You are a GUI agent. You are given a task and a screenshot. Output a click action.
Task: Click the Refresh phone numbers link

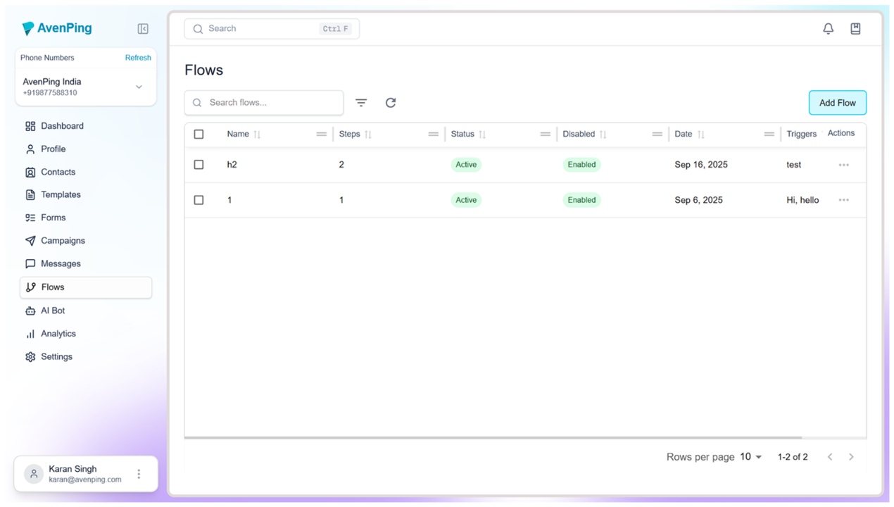(x=138, y=58)
